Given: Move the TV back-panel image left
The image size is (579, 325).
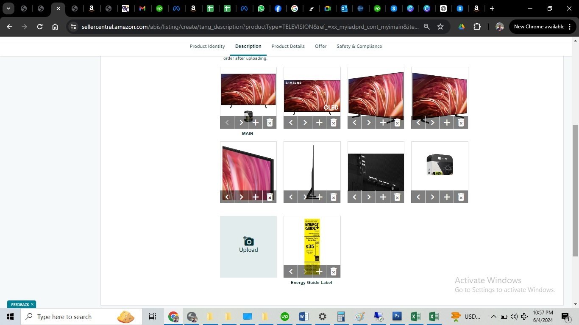Looking at the screenshot, I should click(355, 197).
